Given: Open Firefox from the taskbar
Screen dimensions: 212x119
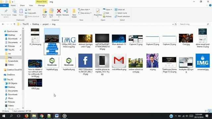Looking at the screenshot, I should [26, 116].
